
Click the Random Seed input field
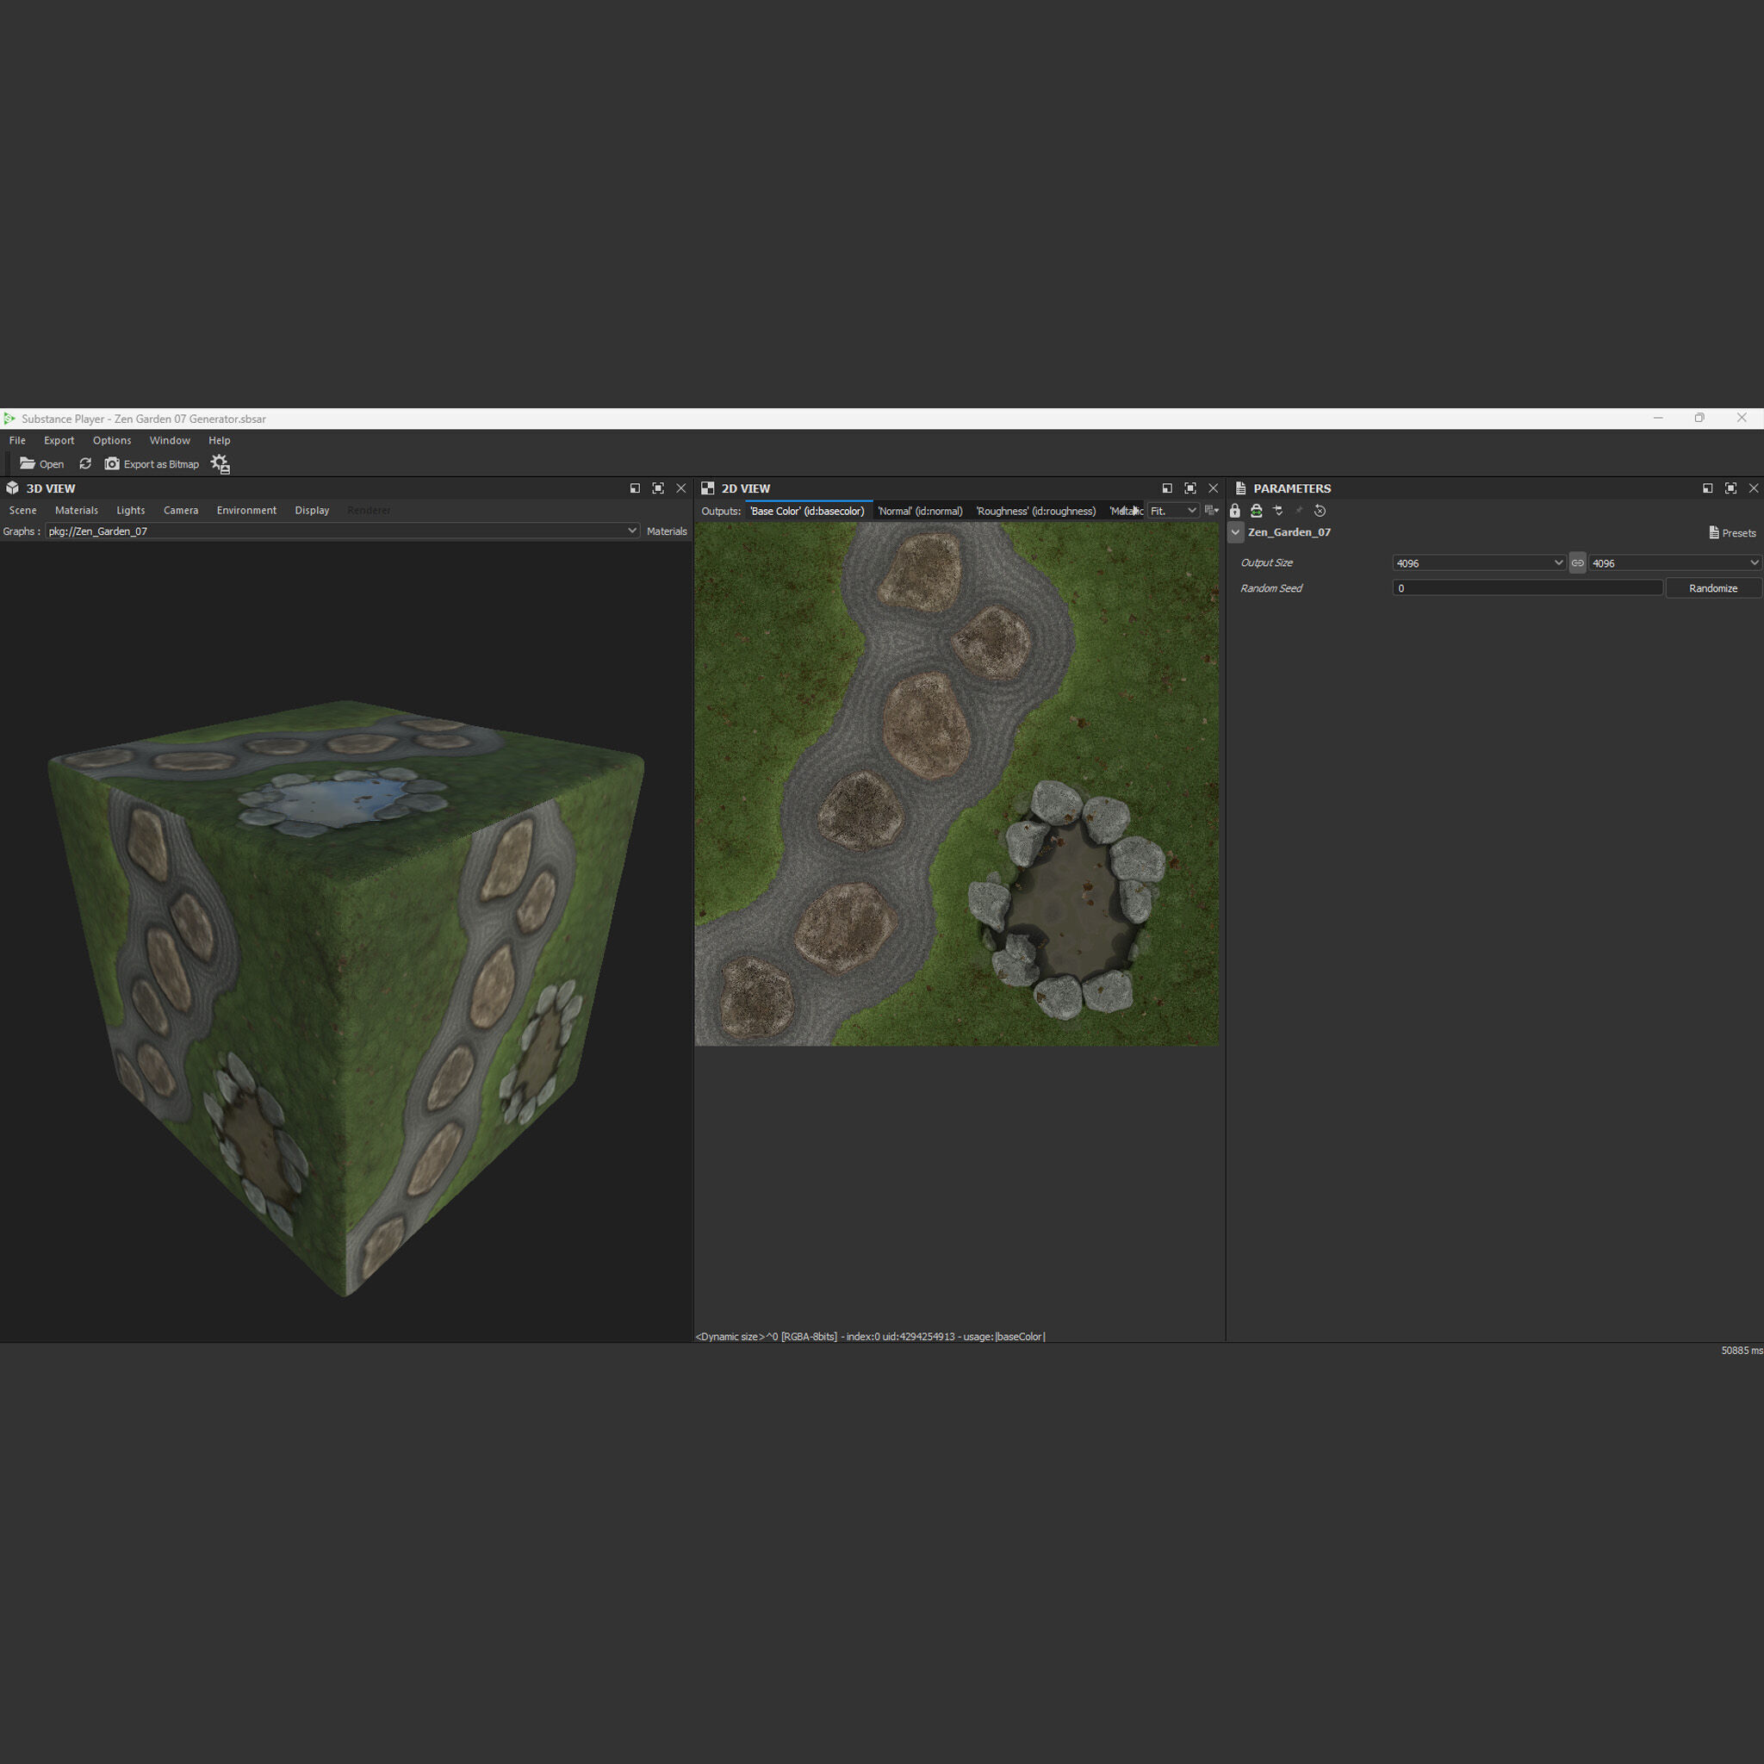(x=1526, y=589)
